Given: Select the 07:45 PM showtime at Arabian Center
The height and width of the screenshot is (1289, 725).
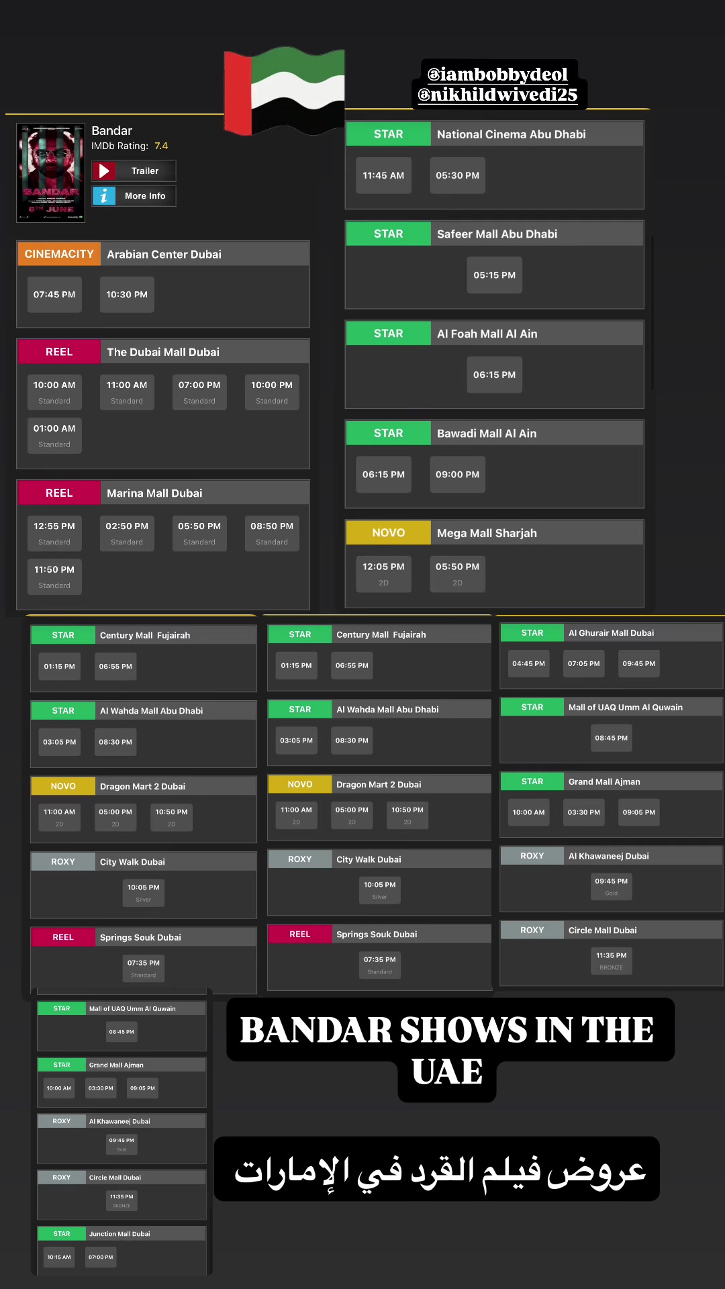Looking at the screenshot, I should tap(54, 295).
